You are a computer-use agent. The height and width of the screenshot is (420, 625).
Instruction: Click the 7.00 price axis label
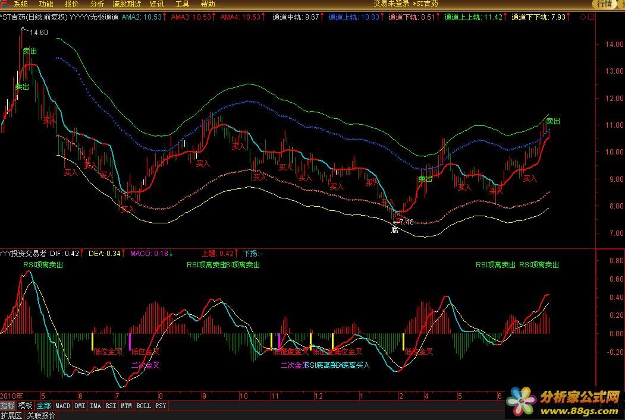coord(615,233)
